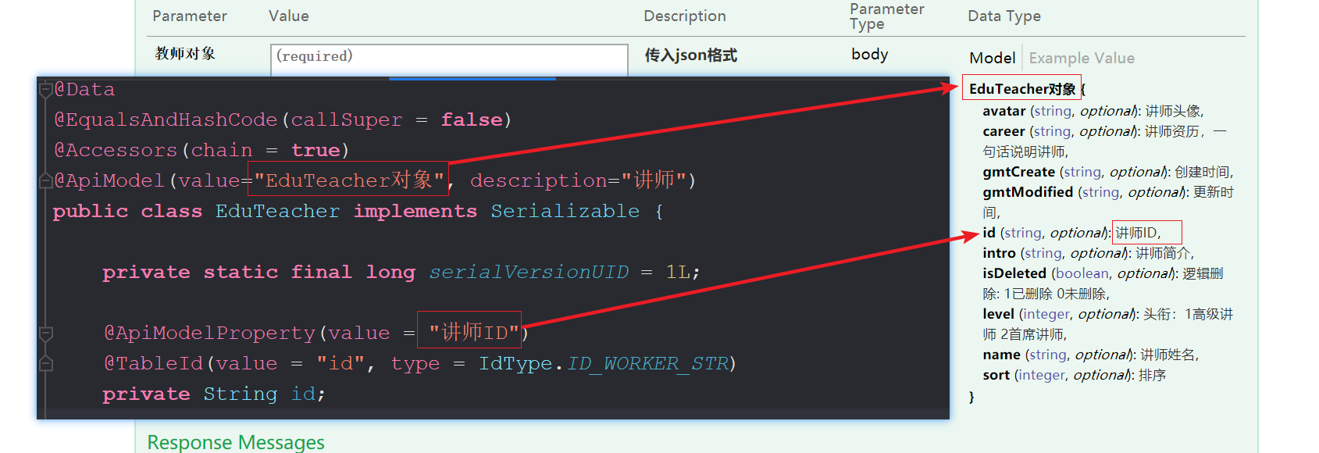1319x453 pixels.
Task: Select the EduTeacher对象 model heading
Action: pyautogui.click(x=1022, y=89)
